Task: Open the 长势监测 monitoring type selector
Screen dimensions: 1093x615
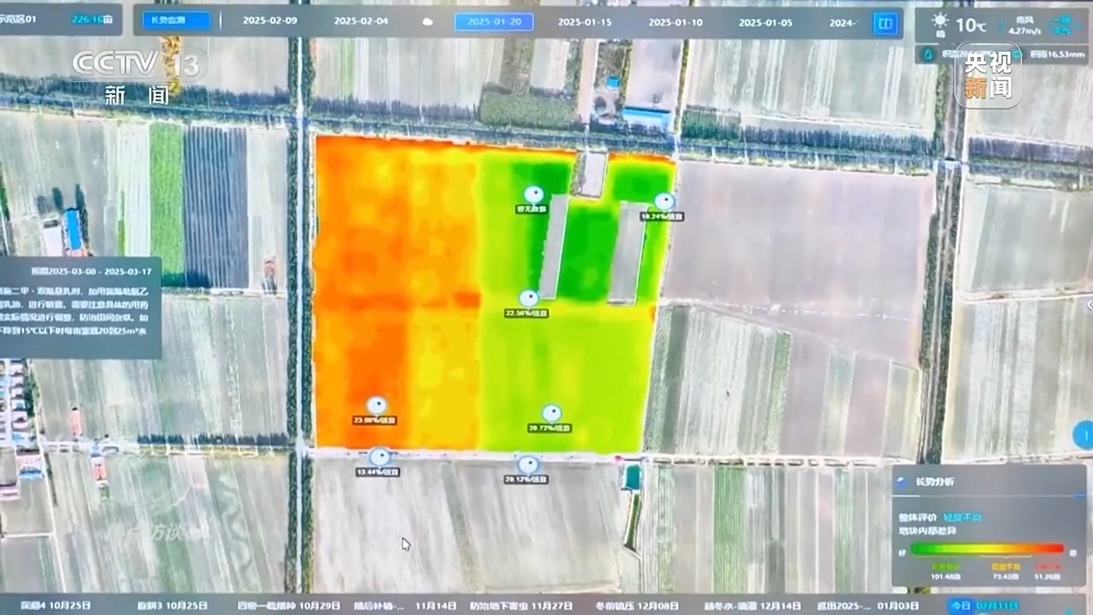Action: click(x=176, y=21)
